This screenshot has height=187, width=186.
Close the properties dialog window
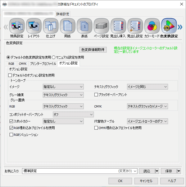coord(182,4)
